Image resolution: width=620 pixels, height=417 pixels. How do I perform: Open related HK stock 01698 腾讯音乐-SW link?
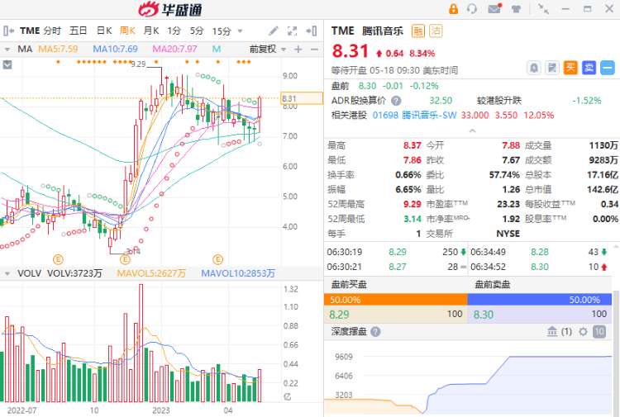click(414, 116)
